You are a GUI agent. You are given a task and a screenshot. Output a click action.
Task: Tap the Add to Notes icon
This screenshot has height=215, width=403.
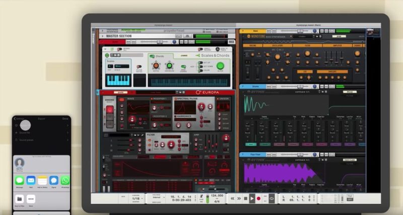pos(43,180)
